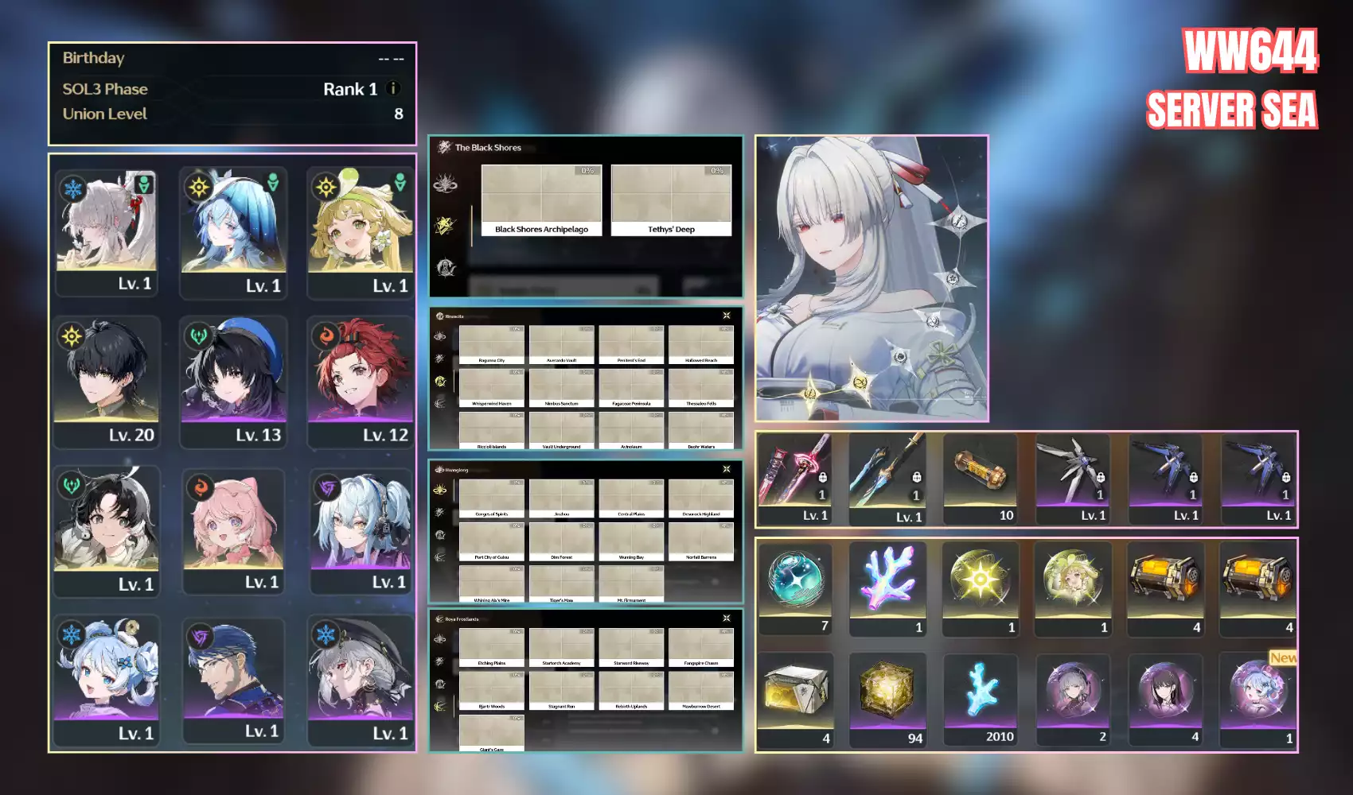Select the Huanglong region icon in the Rinascita panel
This screenshot has height=795, width=1353.
(440, 336)
